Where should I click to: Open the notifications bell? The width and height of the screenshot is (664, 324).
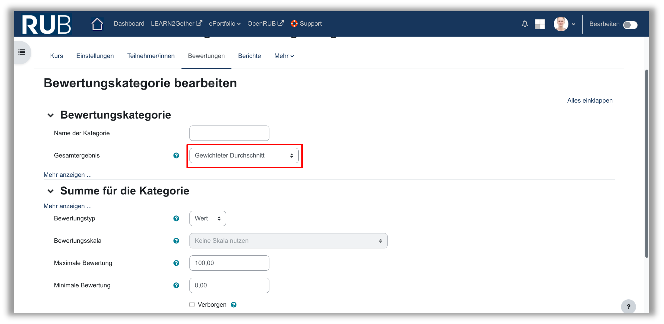coord(524,24)
